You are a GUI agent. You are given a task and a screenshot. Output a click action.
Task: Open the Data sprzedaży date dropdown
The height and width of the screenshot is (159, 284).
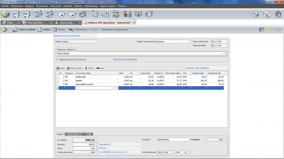click(x=226, y=46)
